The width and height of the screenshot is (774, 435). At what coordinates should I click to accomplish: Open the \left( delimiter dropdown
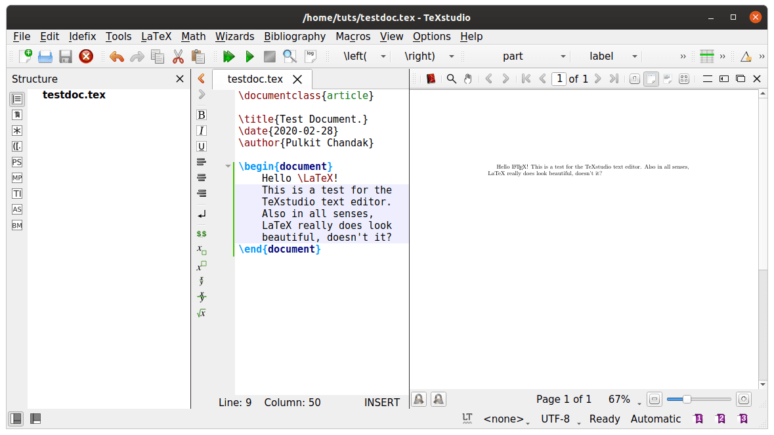tap(383, 56)
